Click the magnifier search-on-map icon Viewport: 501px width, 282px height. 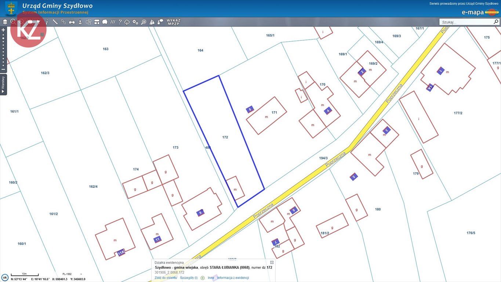[144, 22]
